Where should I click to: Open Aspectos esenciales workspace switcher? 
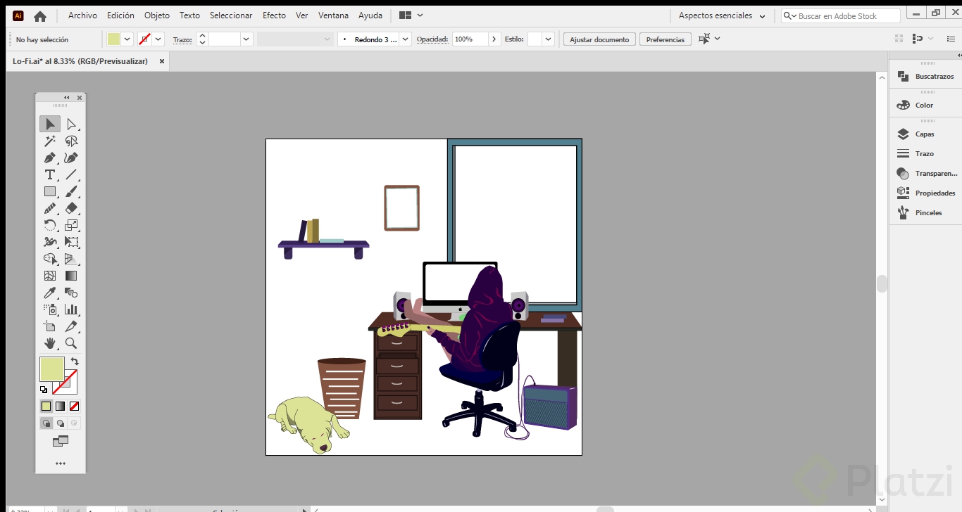722,15
